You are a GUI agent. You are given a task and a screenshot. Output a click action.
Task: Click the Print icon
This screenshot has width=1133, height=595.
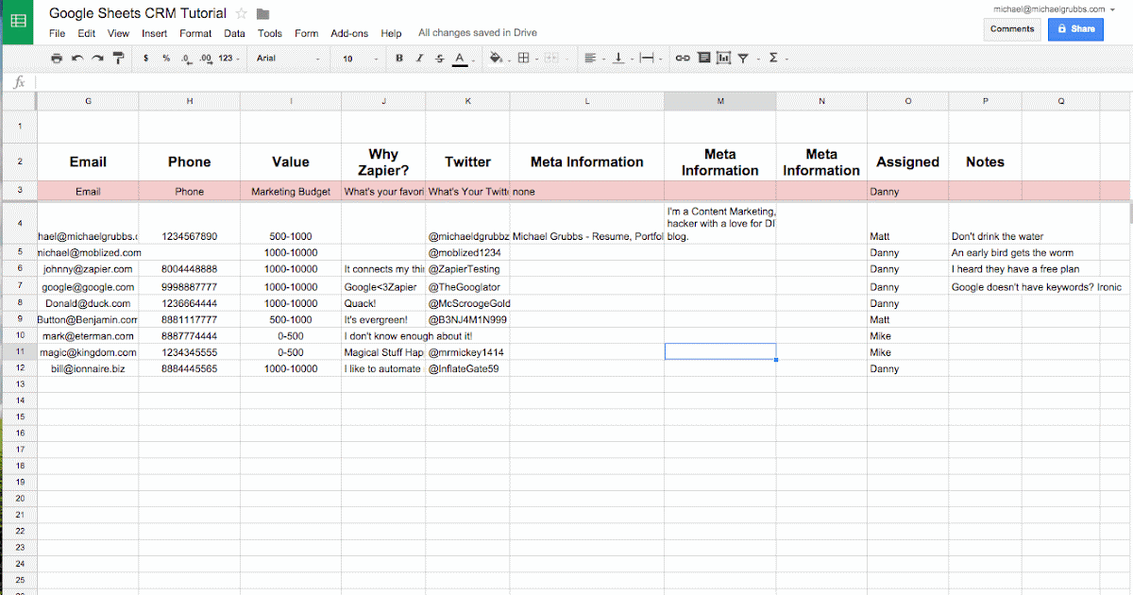click(57, 59)
